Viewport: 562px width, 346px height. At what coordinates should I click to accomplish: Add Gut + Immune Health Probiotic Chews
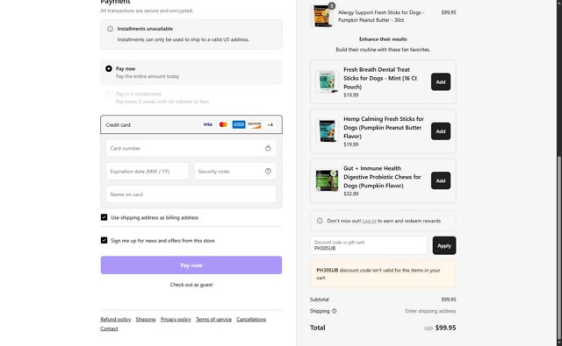tap(441, 180)
